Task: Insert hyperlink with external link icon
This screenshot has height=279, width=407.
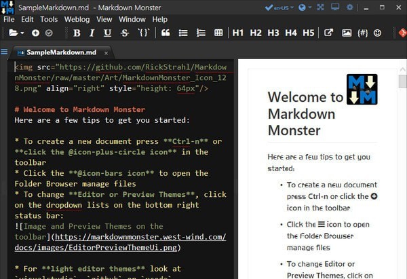Action: pyautogui.click(x=328, y=33)
